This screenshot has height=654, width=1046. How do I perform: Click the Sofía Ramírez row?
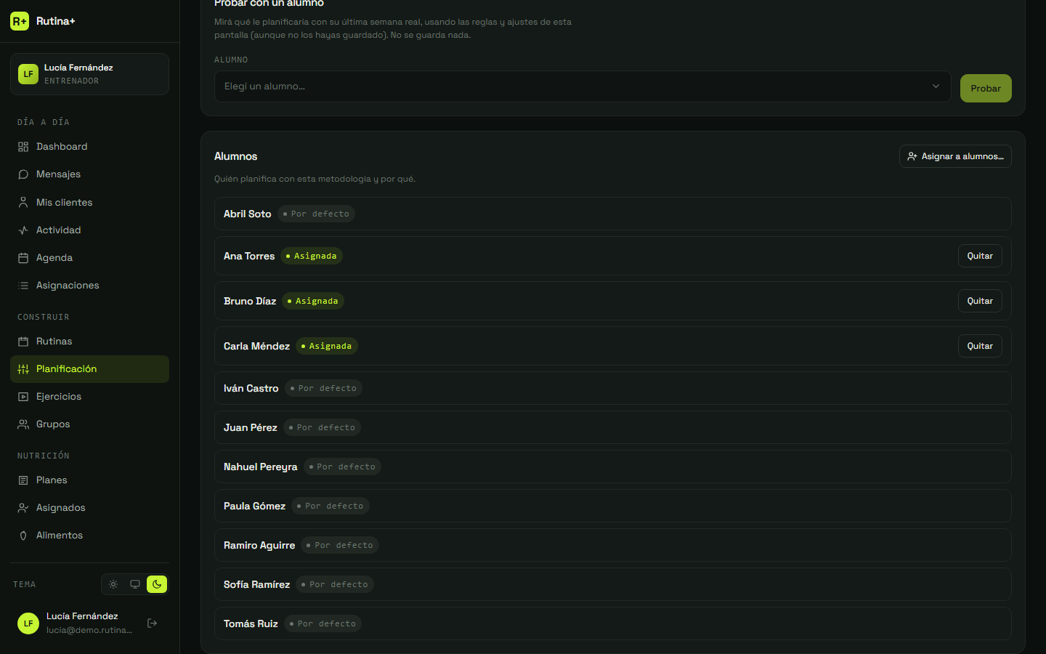613,584
